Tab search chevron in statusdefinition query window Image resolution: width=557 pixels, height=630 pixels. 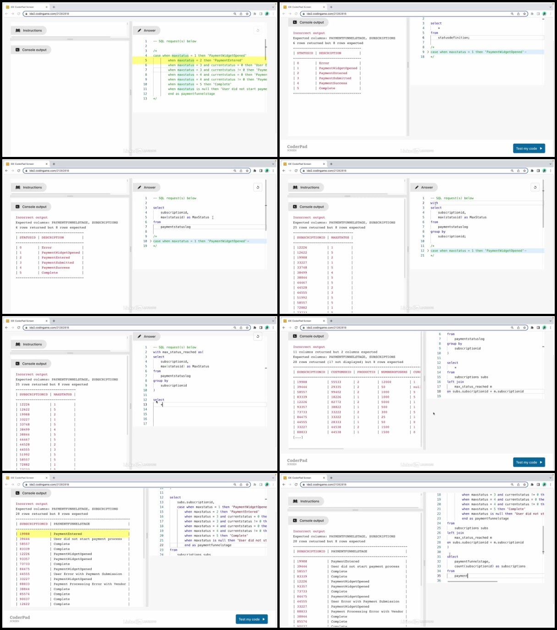tap(551, 7)
